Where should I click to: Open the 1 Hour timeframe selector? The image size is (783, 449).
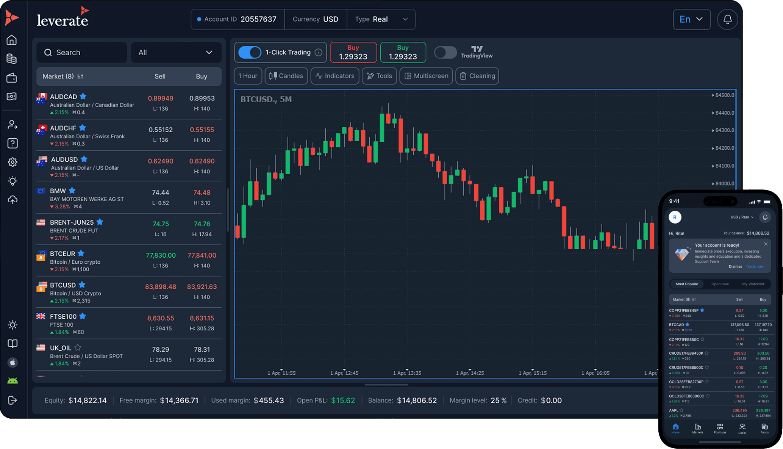(248, 76)
